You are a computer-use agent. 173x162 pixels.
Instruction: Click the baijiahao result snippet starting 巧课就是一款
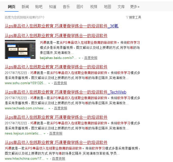tap(90, 48)
